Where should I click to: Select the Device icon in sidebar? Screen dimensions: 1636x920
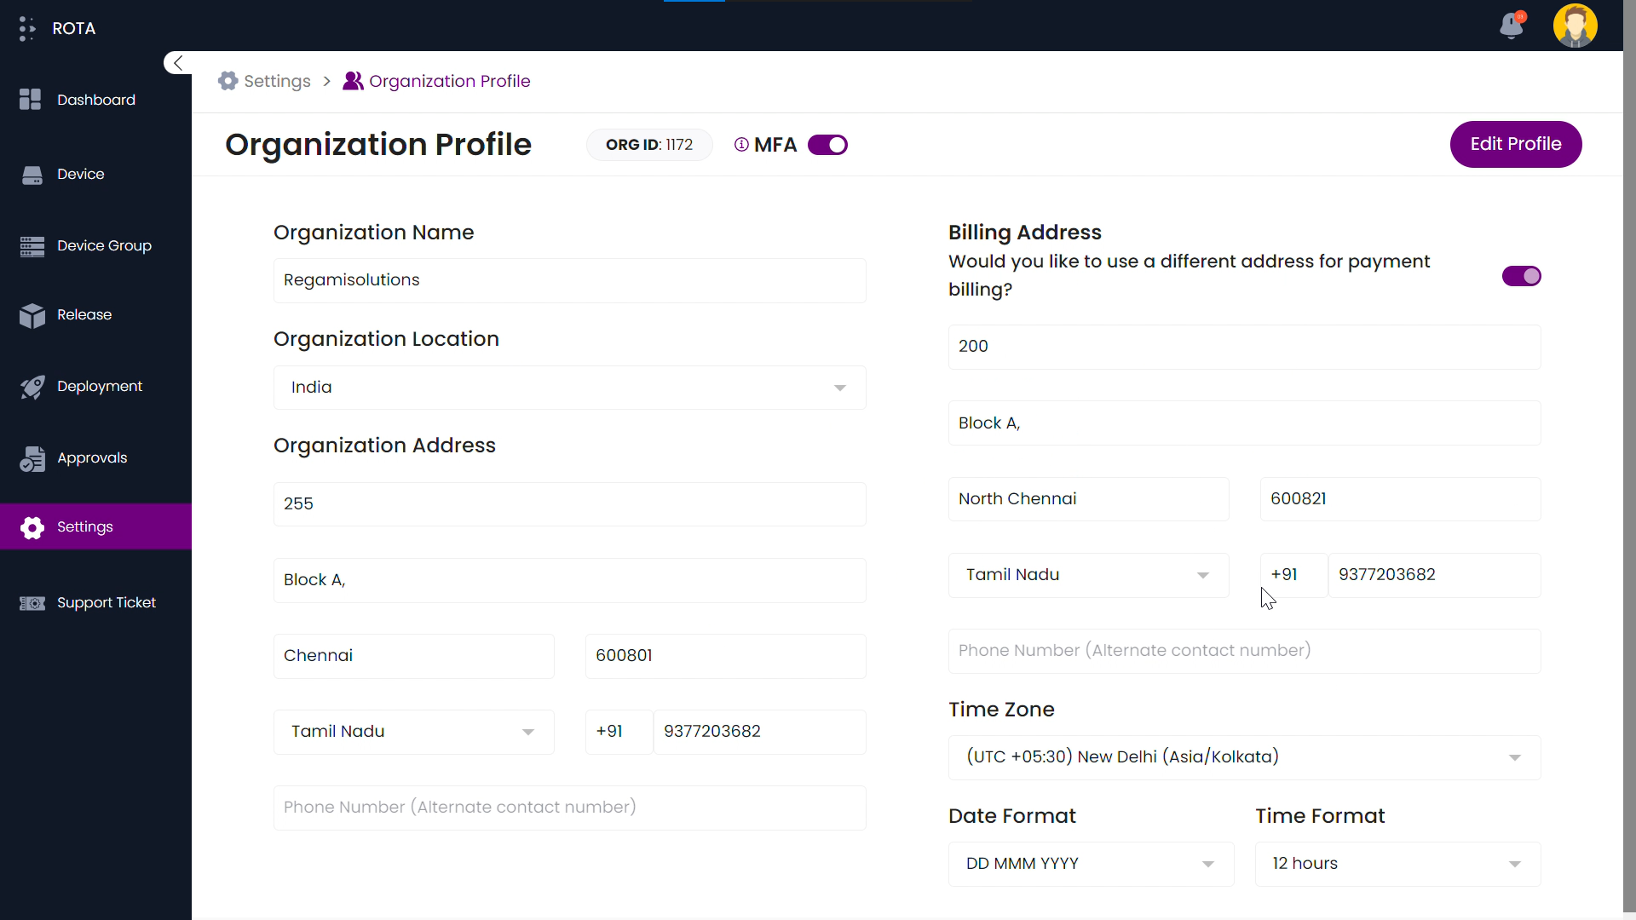pyautogui.click(x=32, y=174)
